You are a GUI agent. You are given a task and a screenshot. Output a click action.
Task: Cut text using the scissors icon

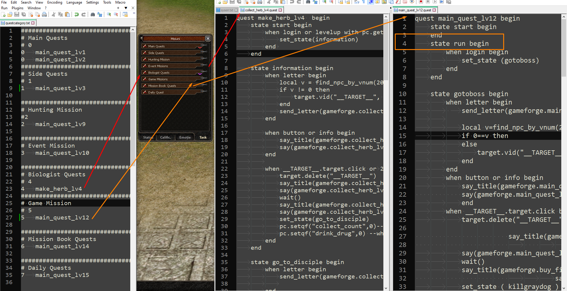[269, 2]
